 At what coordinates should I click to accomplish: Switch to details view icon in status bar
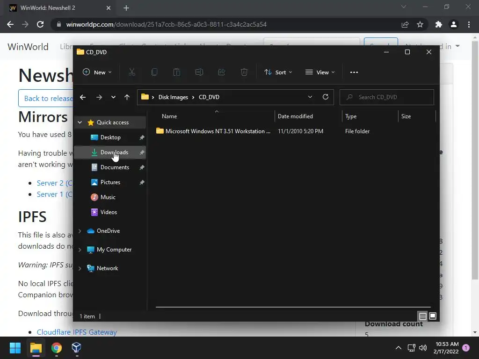pyautogui.click(x=423, y=316)
